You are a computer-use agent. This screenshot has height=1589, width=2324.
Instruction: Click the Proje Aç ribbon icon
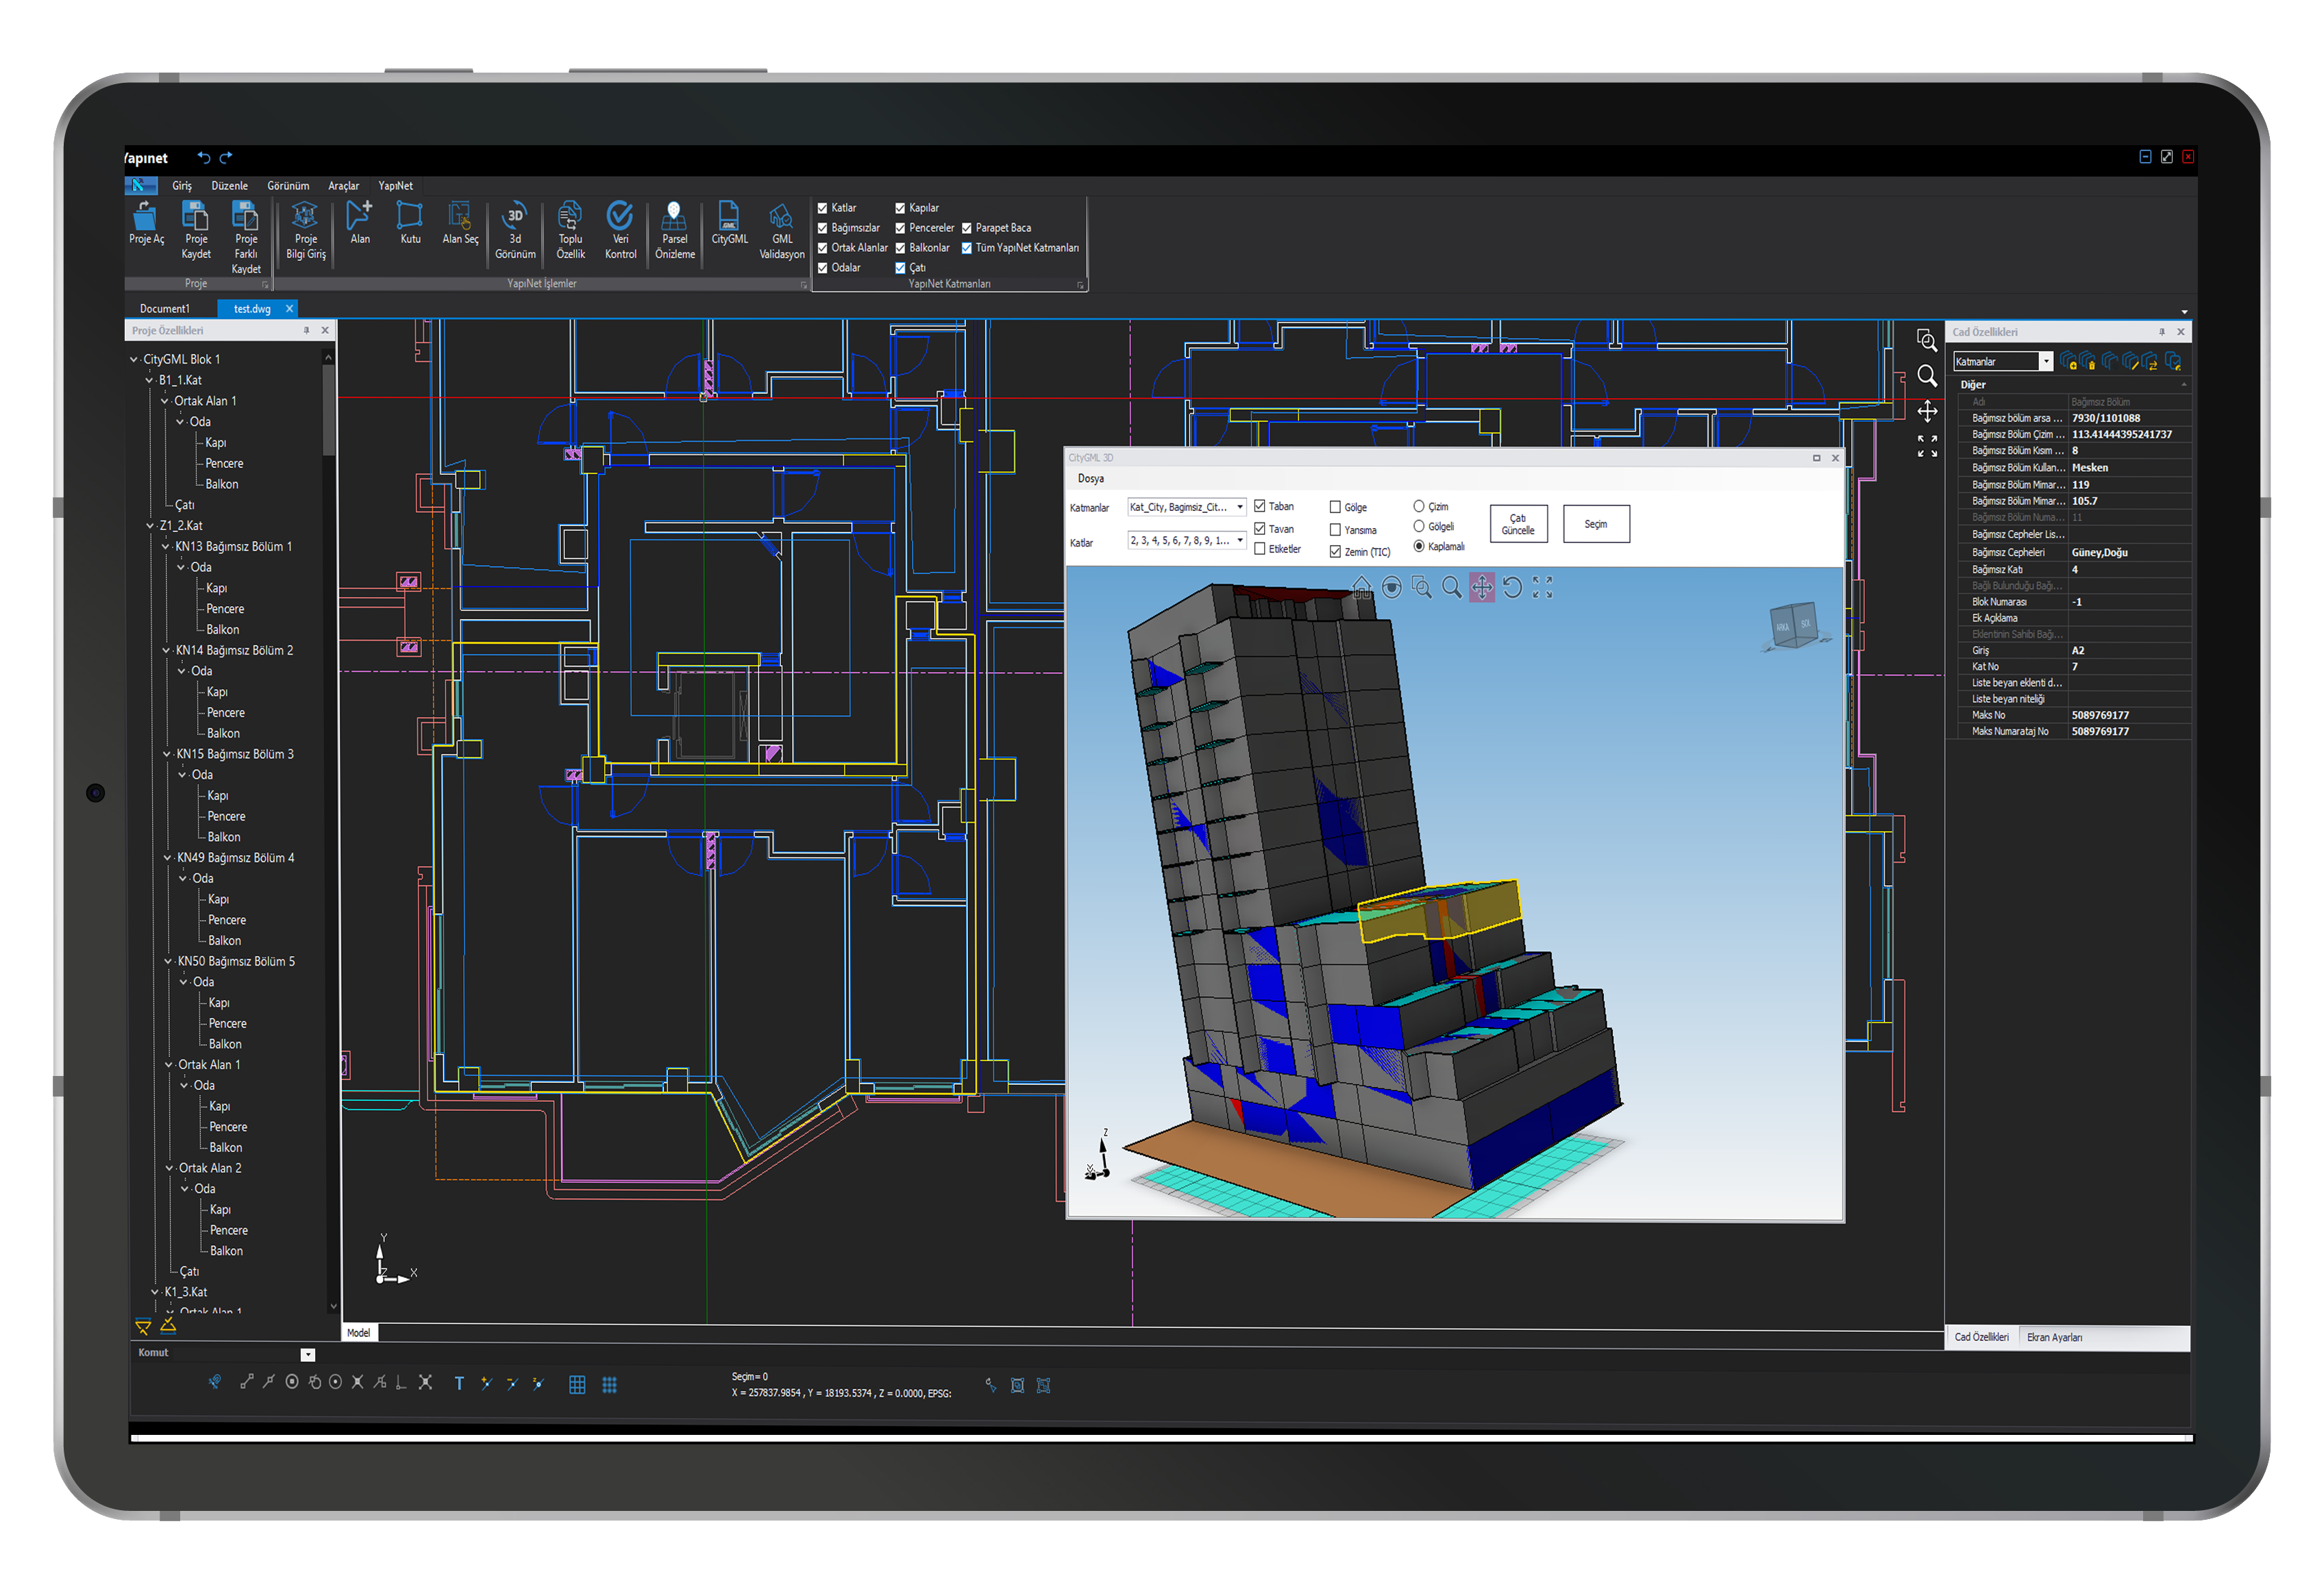(x=145, y=217)
